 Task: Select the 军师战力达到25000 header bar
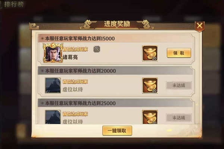point(115,103)
